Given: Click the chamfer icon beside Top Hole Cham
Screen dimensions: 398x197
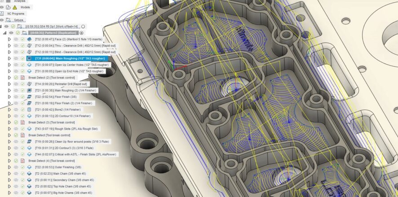Looking at the screenshot, I should tap(29, 186).
